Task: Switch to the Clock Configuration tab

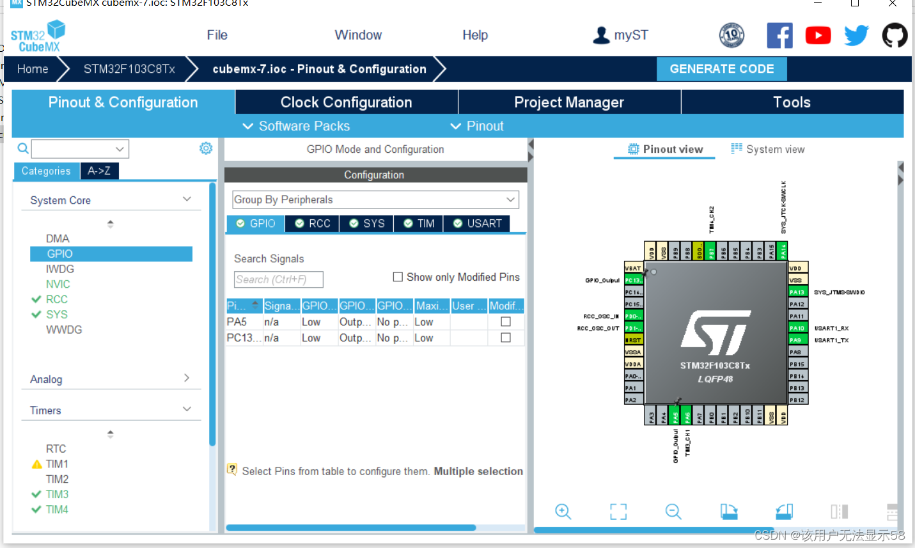Action: (347, 102)
